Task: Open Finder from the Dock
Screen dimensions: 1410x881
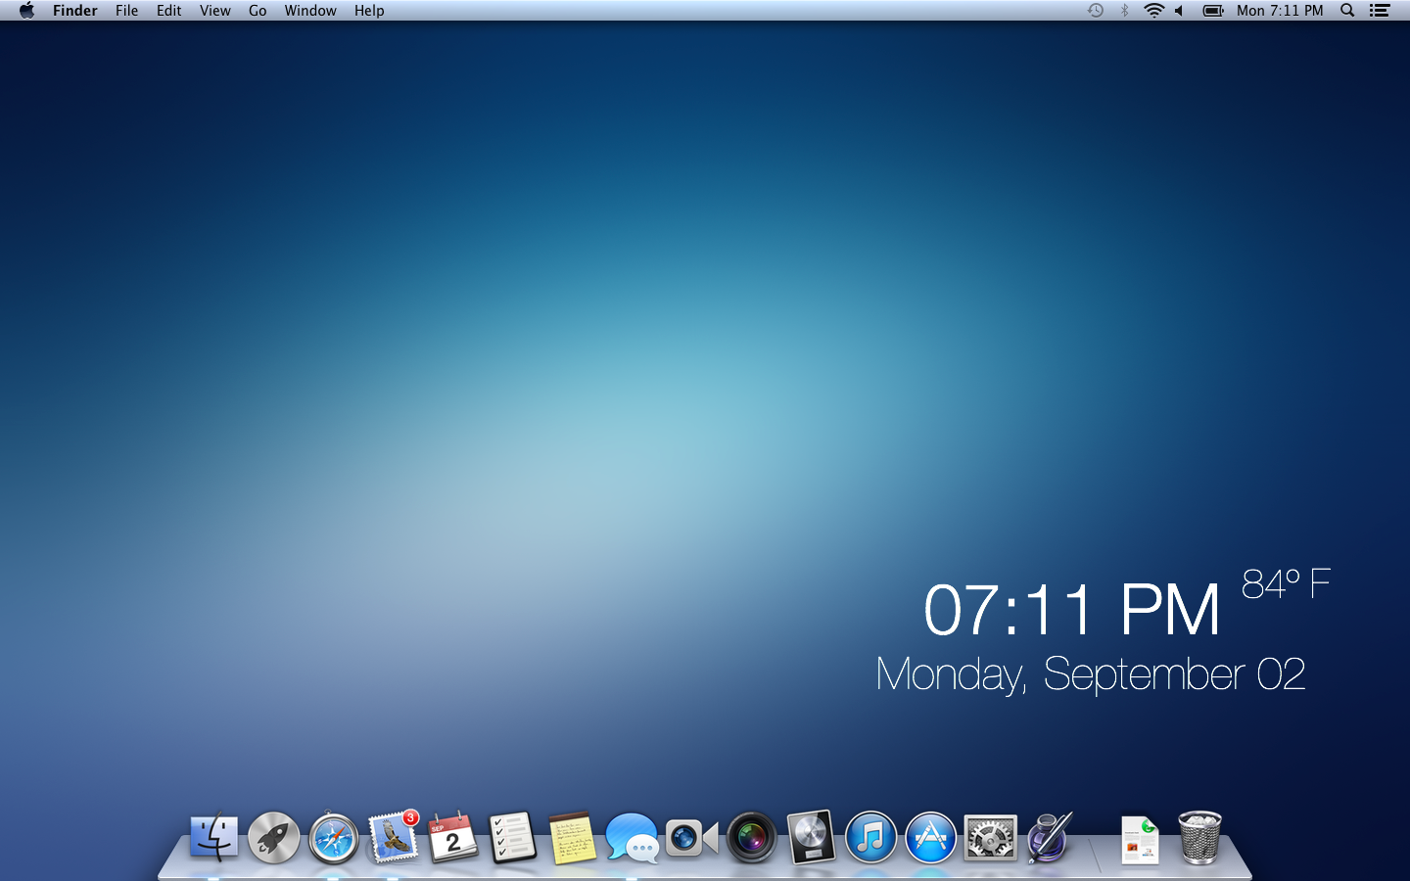Action: [x=213, y=837]
